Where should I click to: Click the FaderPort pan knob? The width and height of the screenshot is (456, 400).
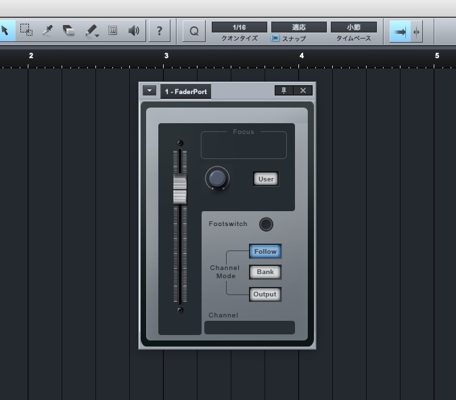[217, 178]
